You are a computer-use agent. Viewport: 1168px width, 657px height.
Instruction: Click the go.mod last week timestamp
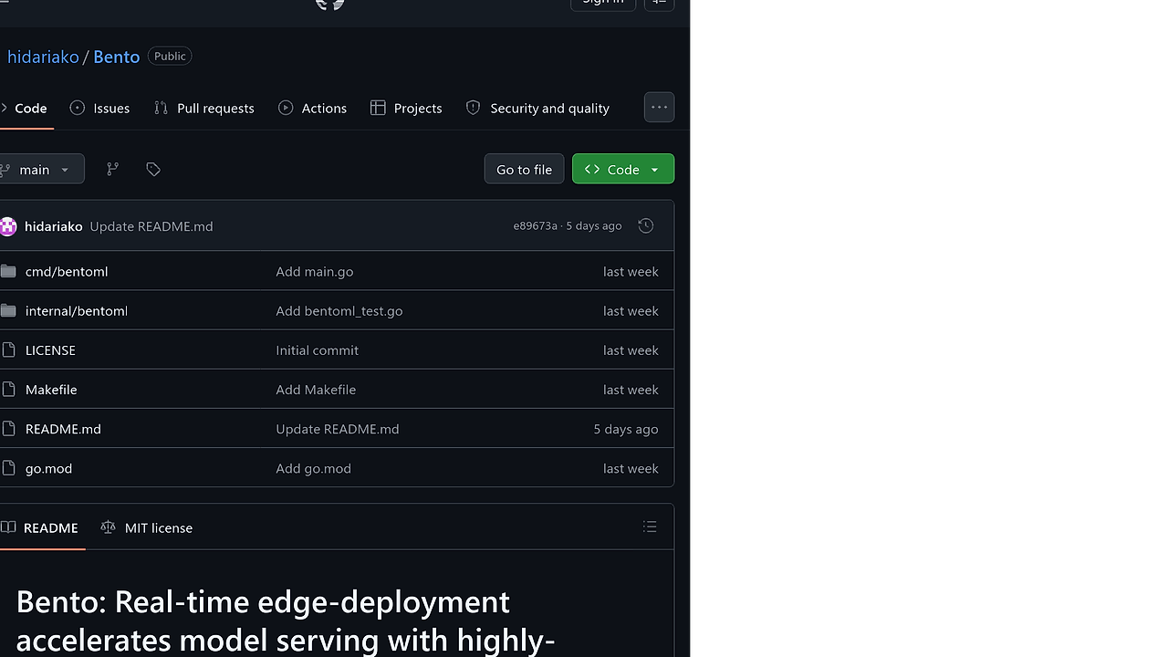click(631, 467)
